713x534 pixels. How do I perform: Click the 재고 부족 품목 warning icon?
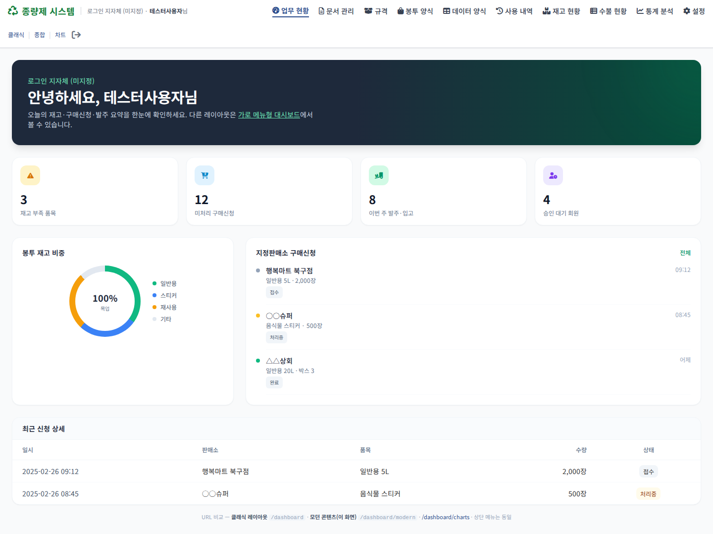(x=30, y=175)
